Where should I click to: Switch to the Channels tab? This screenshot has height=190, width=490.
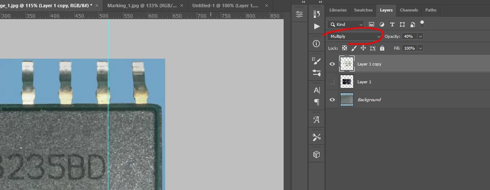tap(409, 10)
